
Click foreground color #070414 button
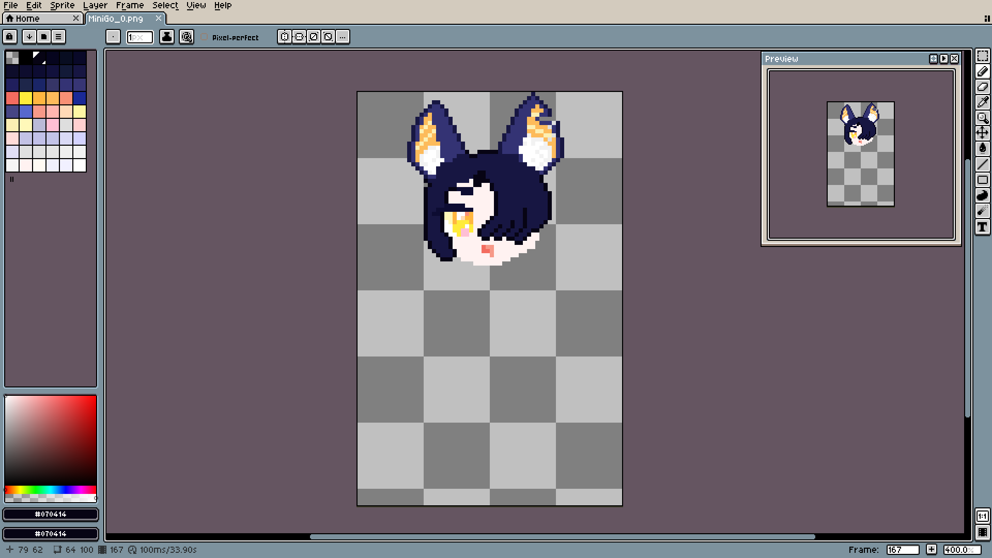(x=51, y=514)
